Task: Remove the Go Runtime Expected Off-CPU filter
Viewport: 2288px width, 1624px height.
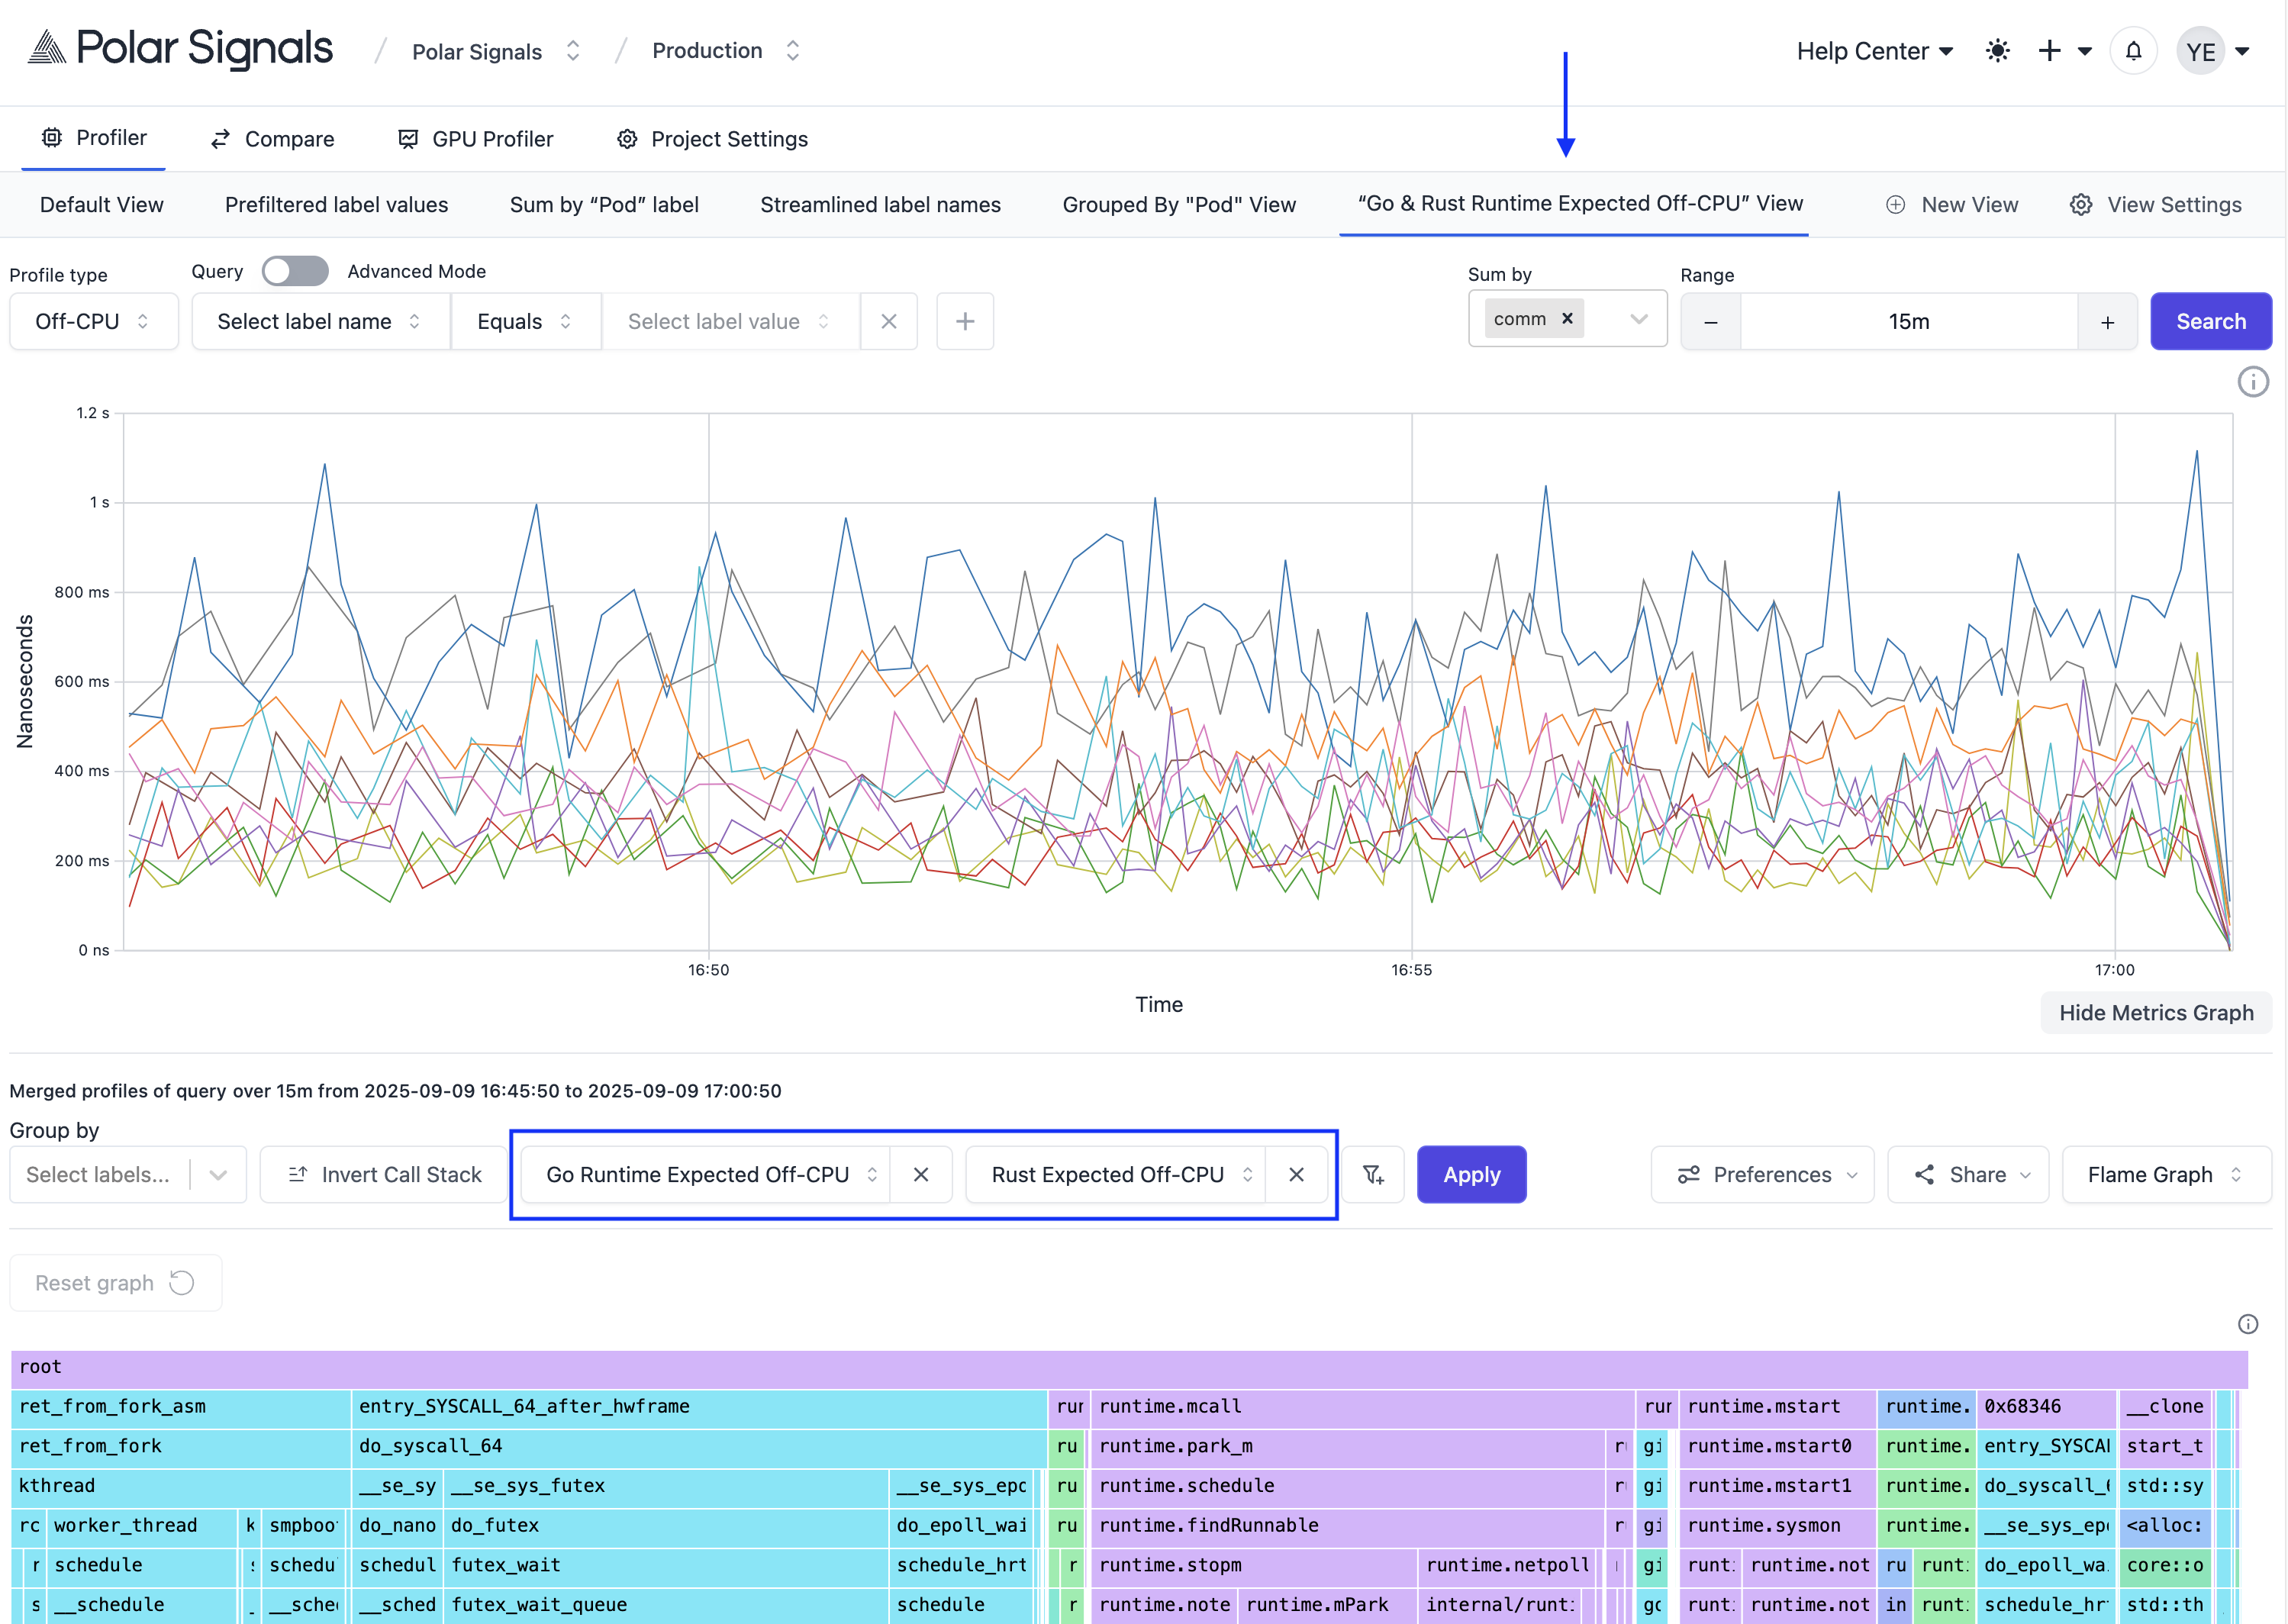Action: click(x=920, y=1175)
